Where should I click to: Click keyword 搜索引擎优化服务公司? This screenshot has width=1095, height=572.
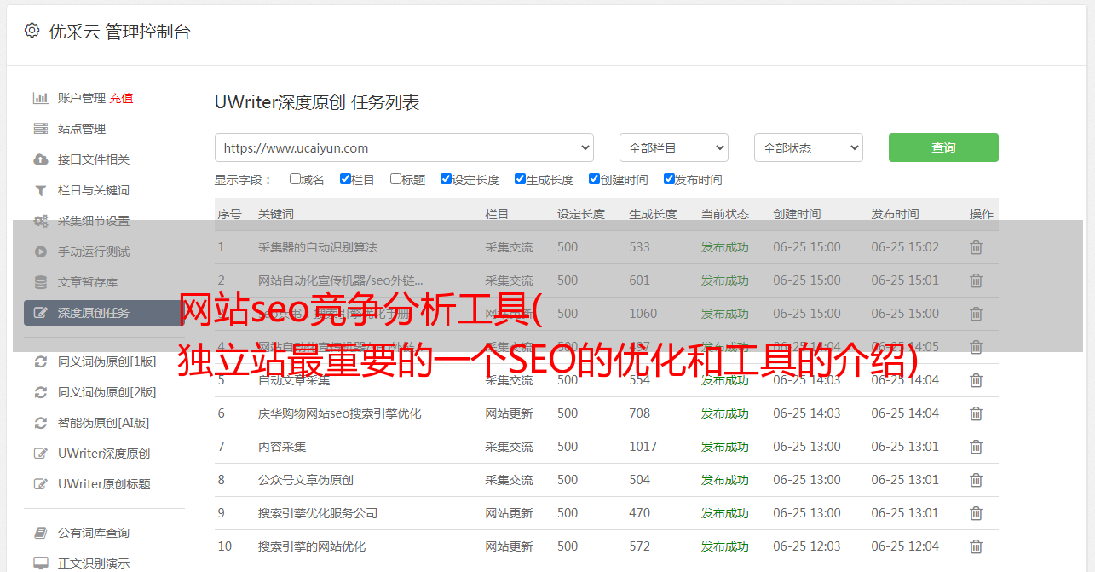(318, 513)
